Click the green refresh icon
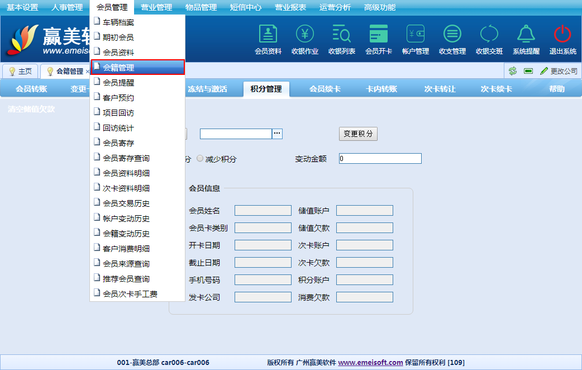582x370 pixels. click(513, 71)
